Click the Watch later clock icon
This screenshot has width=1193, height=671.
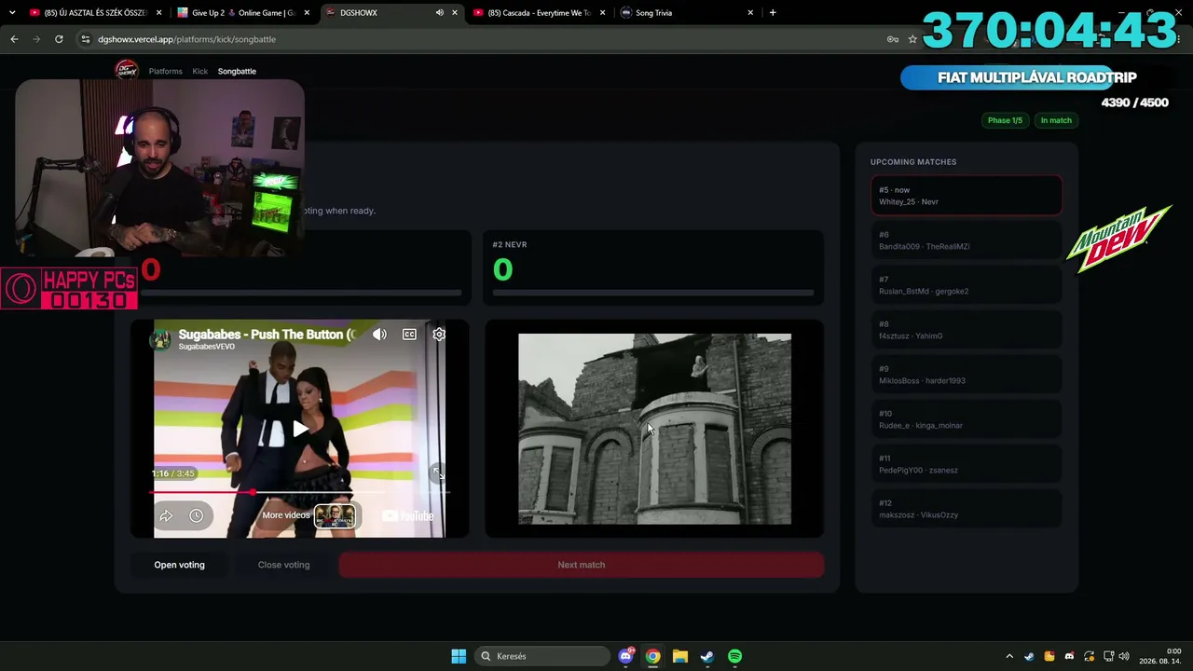(x=196, y=515)
